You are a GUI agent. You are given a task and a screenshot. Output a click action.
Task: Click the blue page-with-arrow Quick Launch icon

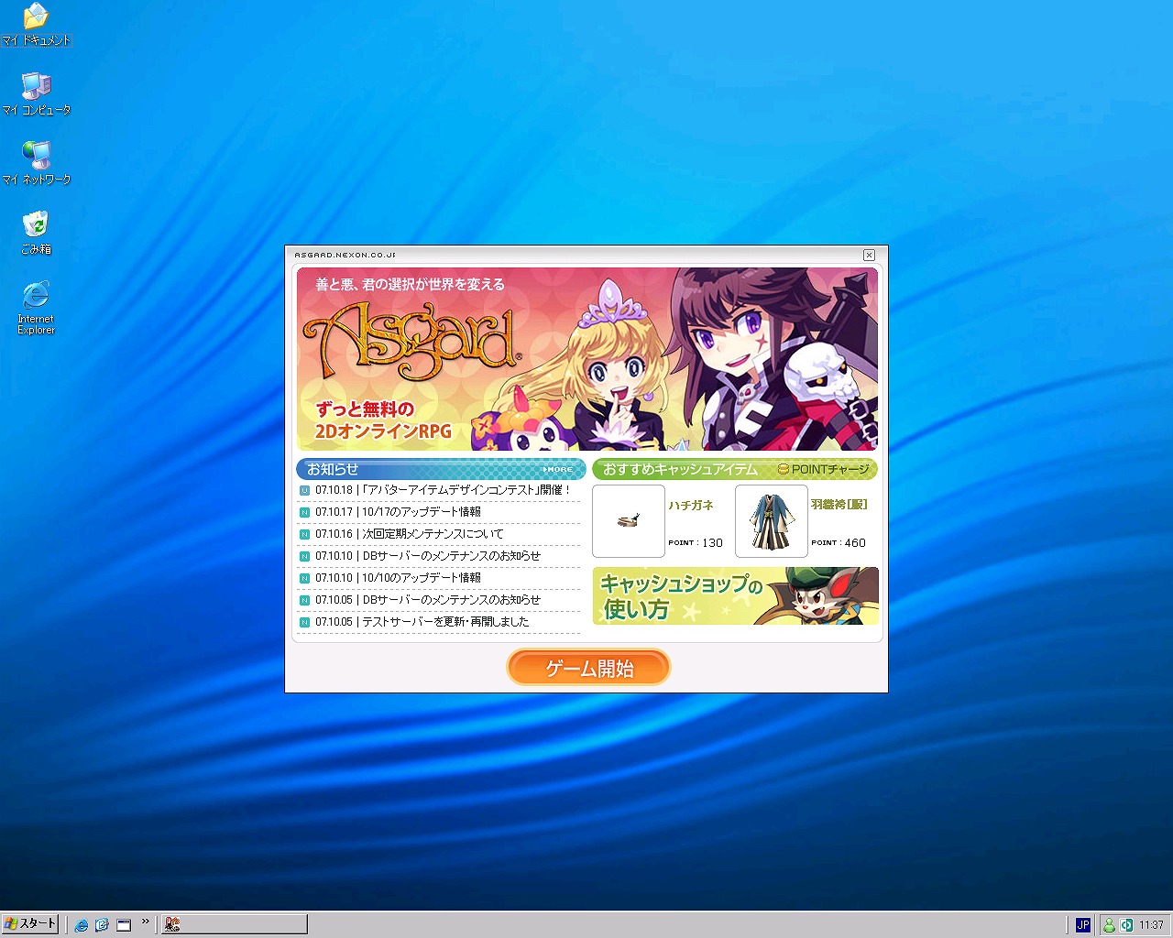(x=103, y=925)
